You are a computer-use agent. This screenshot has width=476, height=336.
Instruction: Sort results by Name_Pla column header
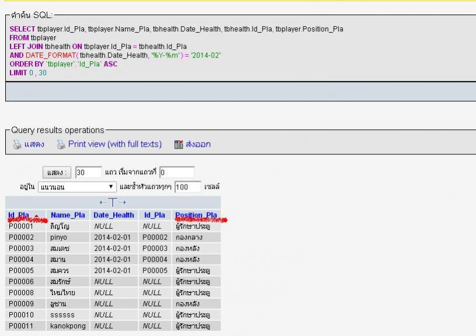tap(68, 215)
